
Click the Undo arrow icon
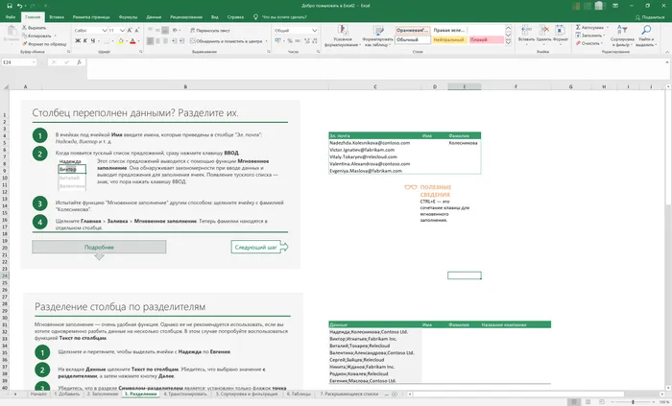(x=20, y=6)
